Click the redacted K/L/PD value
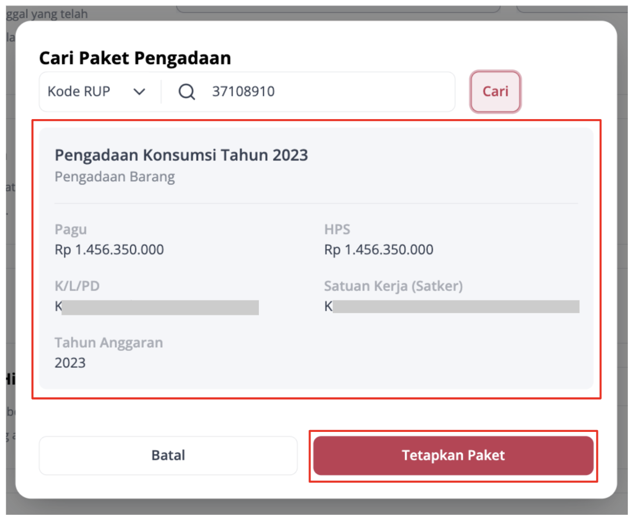 point(157,307)
